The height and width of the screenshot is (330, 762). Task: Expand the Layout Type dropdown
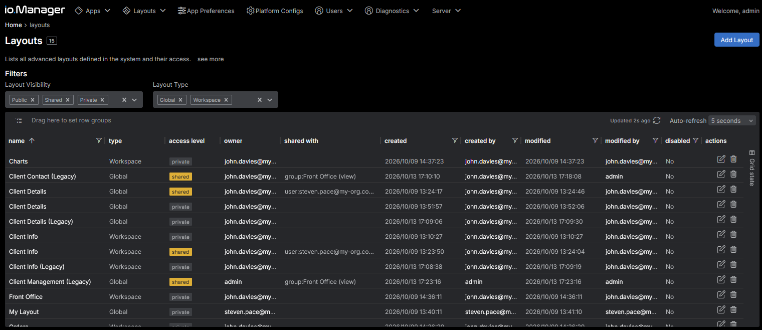(x=270, y=100)
